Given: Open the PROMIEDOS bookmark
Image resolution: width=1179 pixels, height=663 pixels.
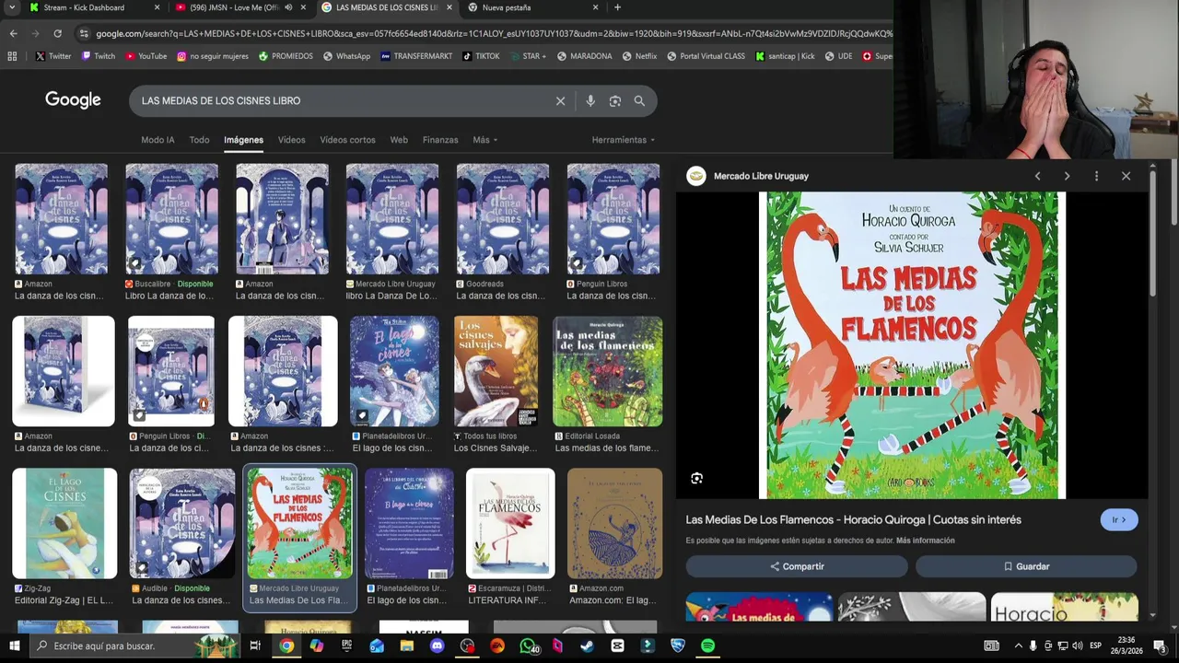Looking at the screenshot, I should pos(286,56).
